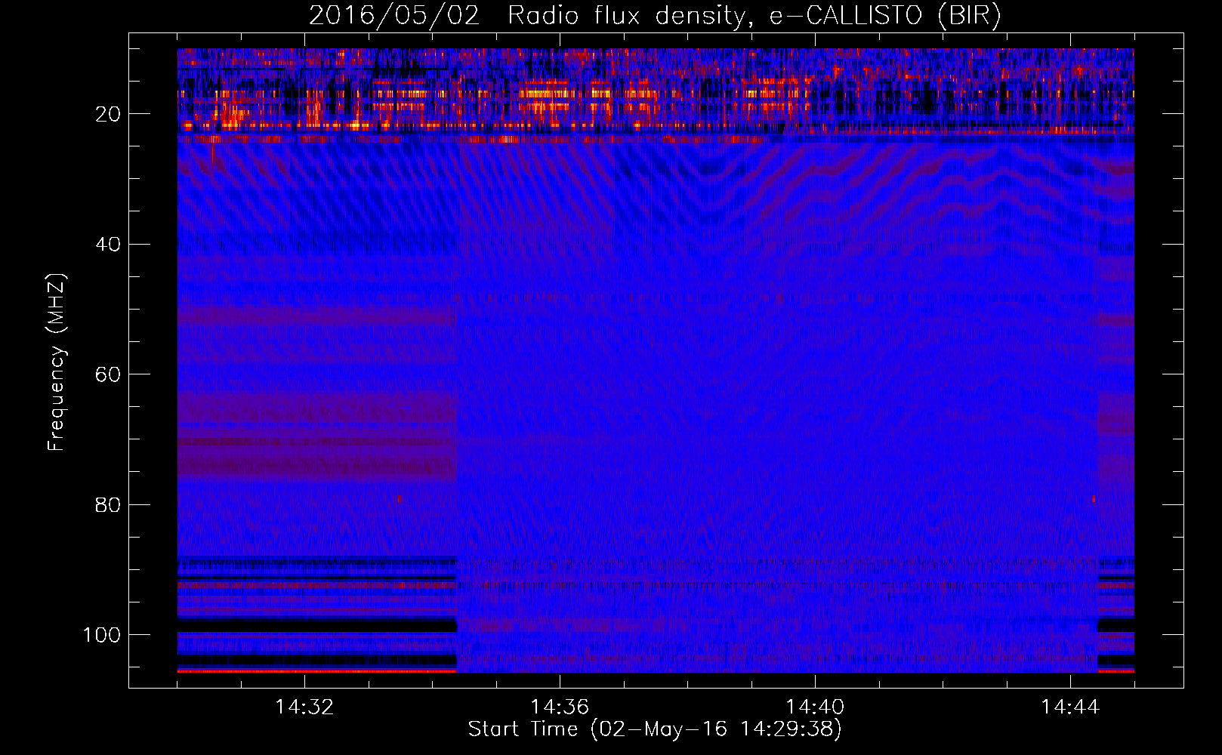Click the '100' frequency tick label
Screen dimensions: 1222x755
coord(102,635)
